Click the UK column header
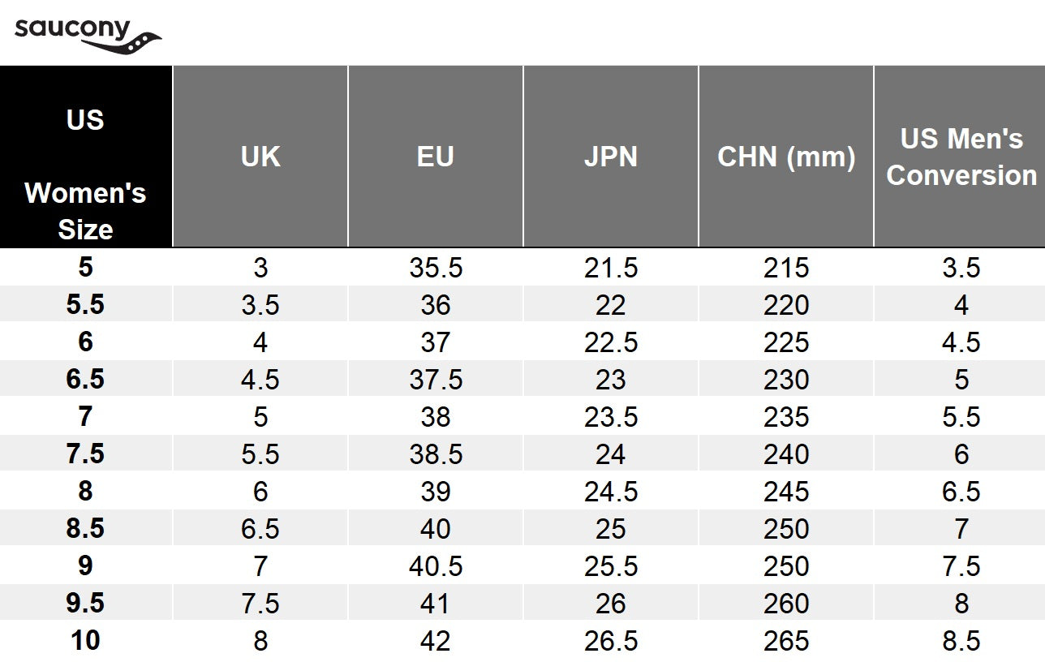This screenshot has width=1045, height=662. pyautogui.click(x=260, y=157)
